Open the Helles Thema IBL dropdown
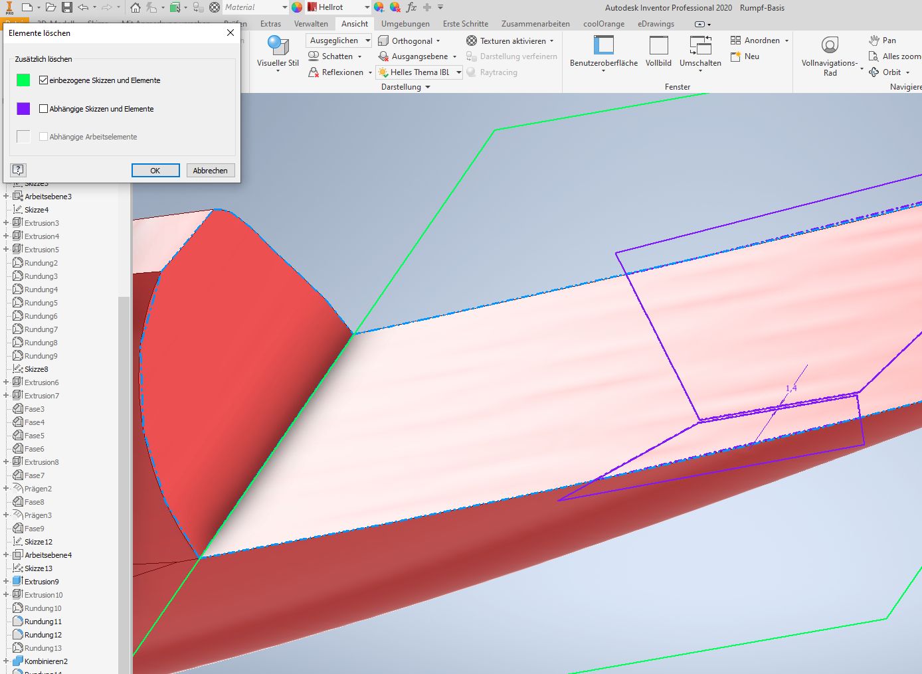922x674 pixels. (458, 72)
